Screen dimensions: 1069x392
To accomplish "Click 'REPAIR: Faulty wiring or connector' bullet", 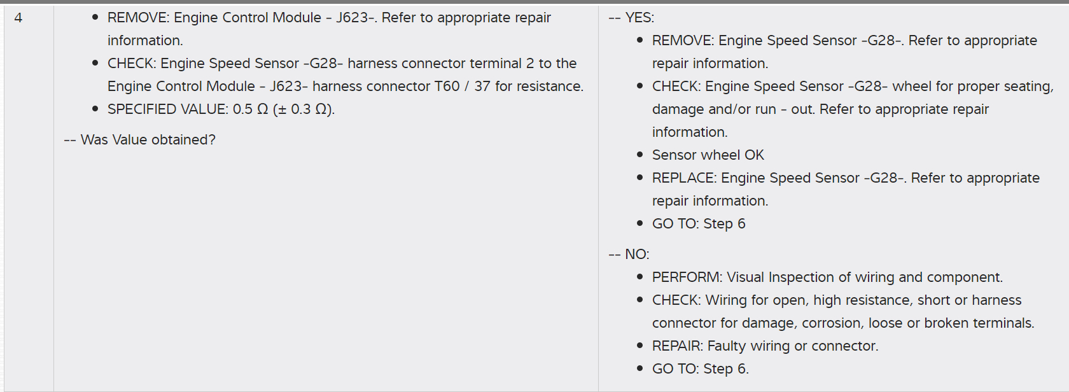I will click(765, 346).
